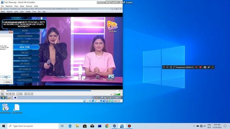
Task: Mute VLC via speaker icon
Action: click(111, 95)
